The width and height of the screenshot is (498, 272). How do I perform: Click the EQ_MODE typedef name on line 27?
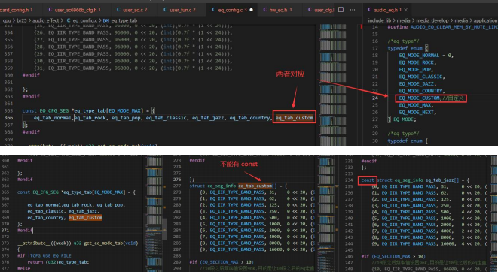coord(404,119)
